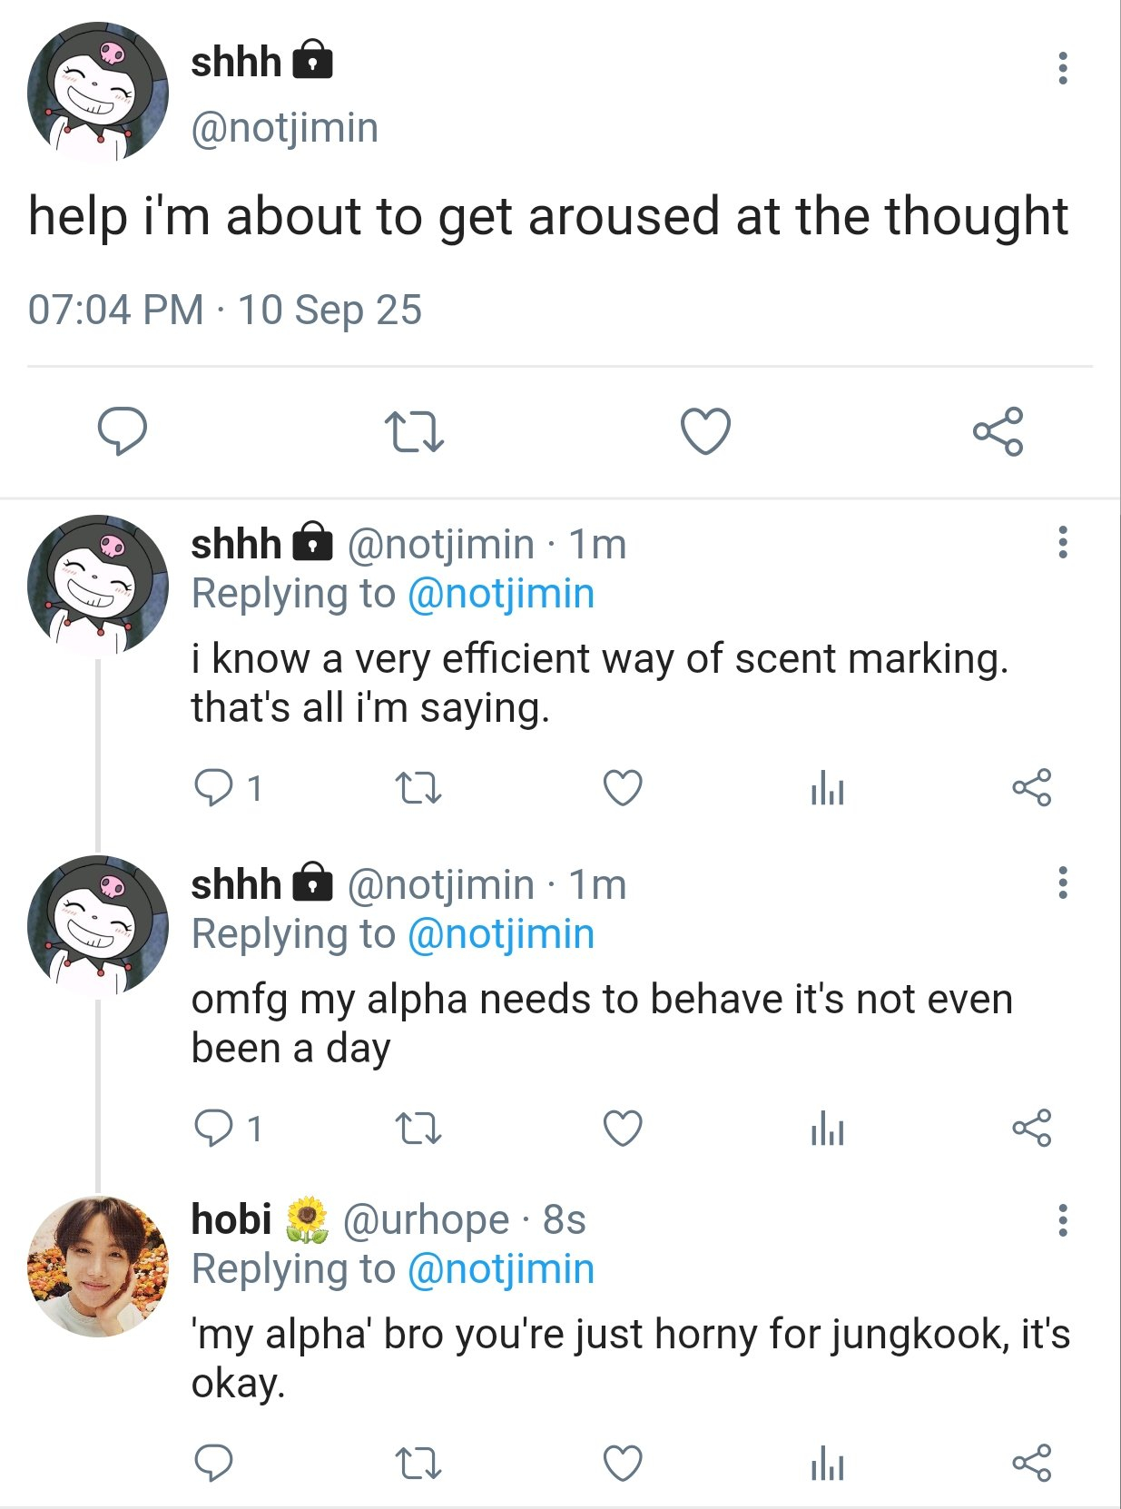Open hobi's profile picture

tap(98, 1266)
